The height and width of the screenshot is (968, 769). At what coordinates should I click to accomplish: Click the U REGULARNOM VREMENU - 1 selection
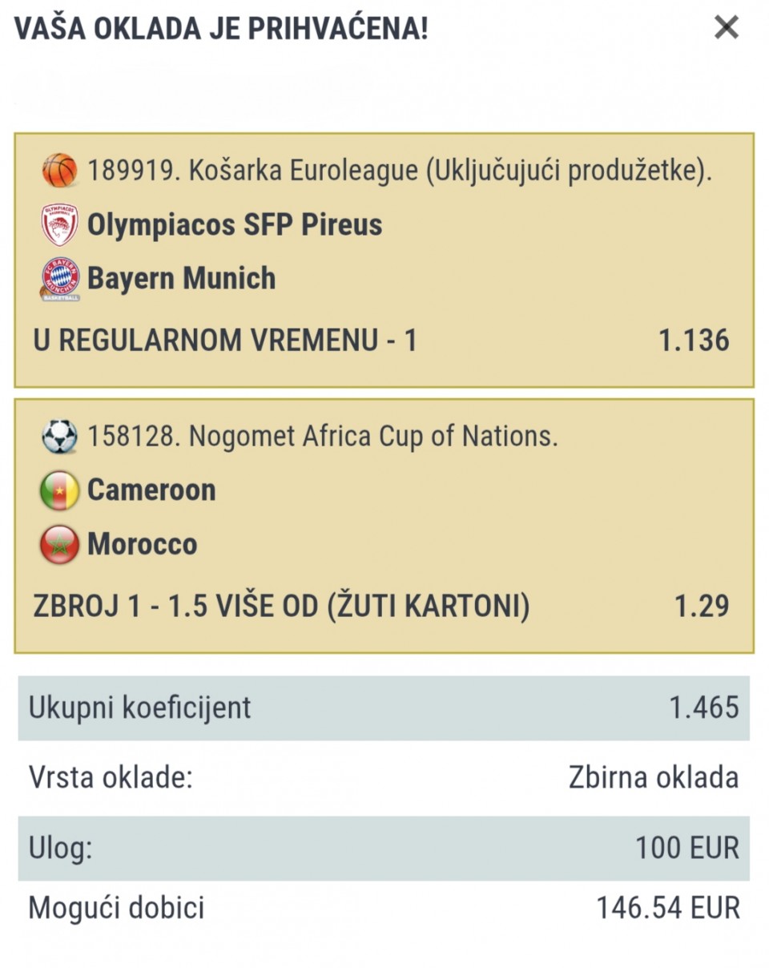(x=225, y=341)
